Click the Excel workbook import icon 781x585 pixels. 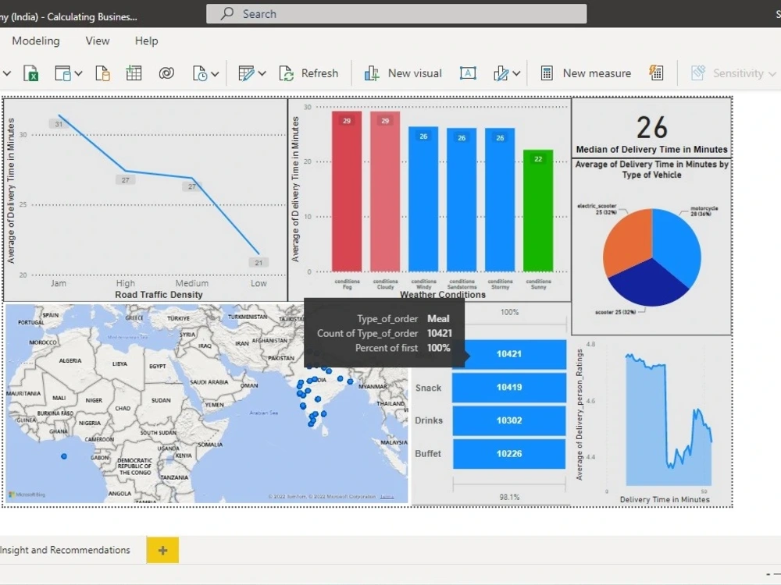pos(33,73)
